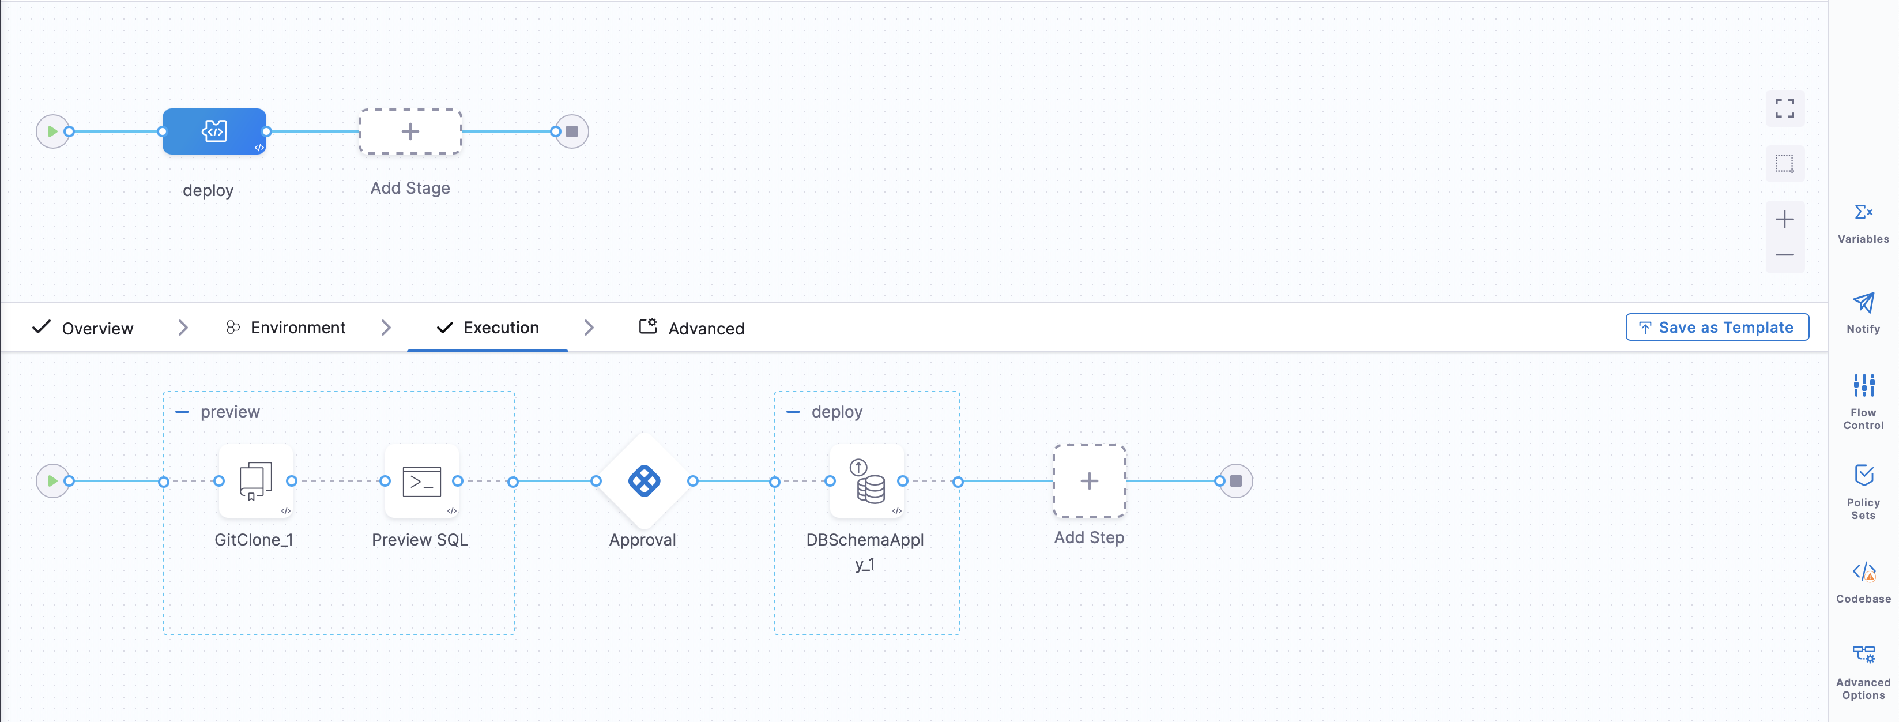Toggle fullscreen canvas view

[x=1785, y=108]
